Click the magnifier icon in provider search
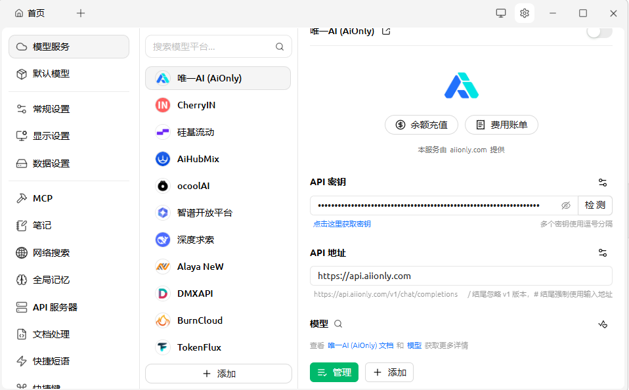The width and height of the screenshot is (629, 390). [x=280, y=47]
